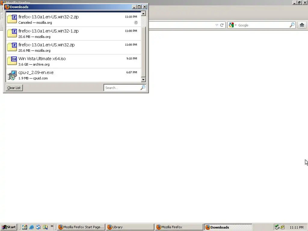Screen dimensions: 308x231
Task: Click the 6:07 PM download timestamp
Action: [132, 72]
